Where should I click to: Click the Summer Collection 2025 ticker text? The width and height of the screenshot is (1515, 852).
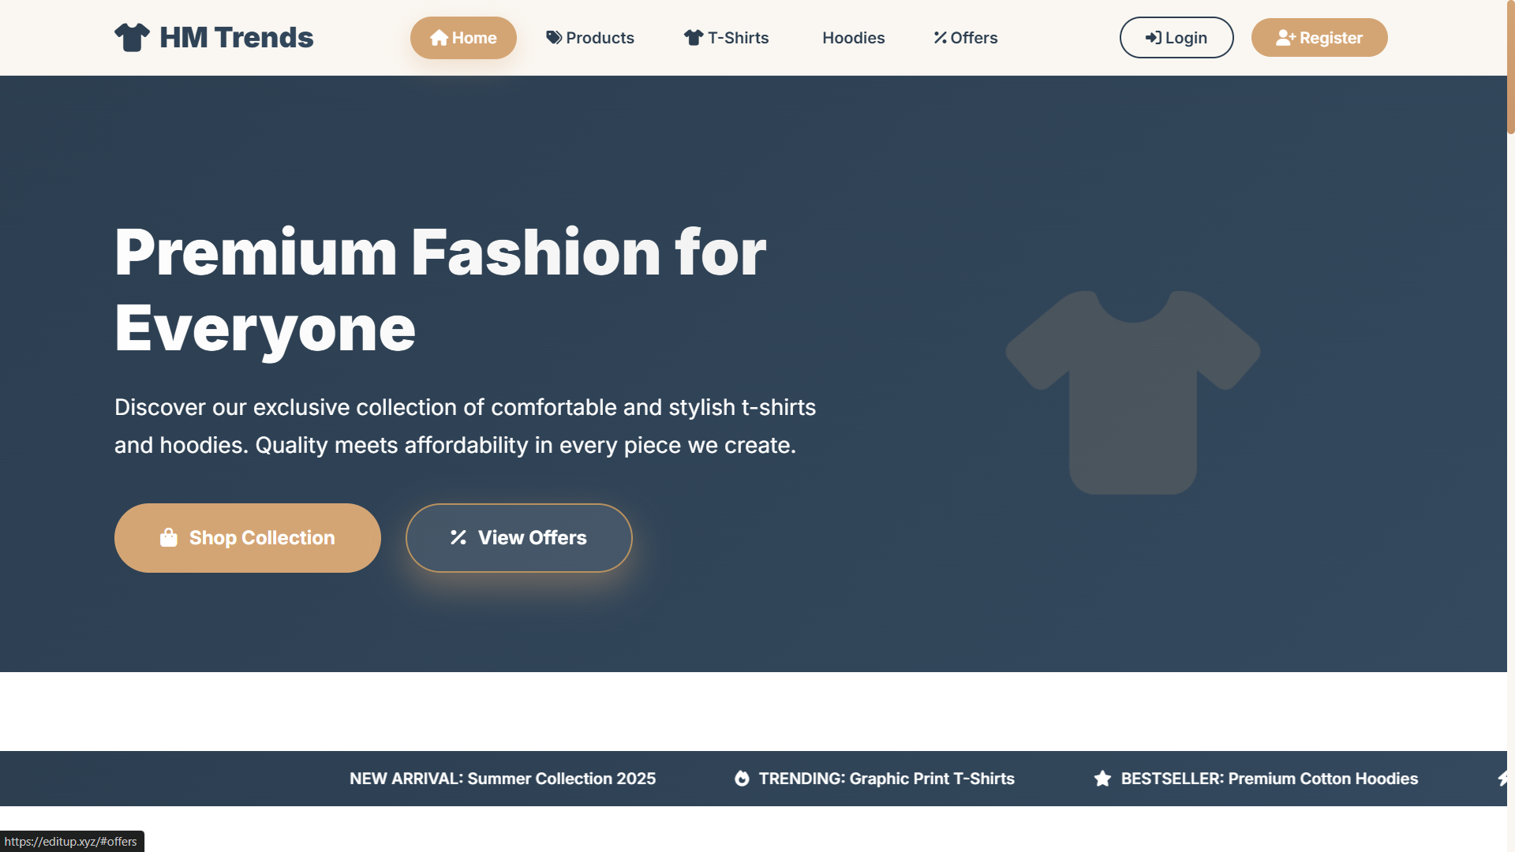503,779
